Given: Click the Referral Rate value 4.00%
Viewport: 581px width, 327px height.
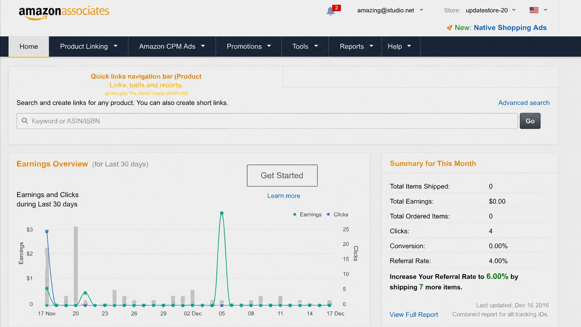Looking at the screenshot, I should [498, 261].
